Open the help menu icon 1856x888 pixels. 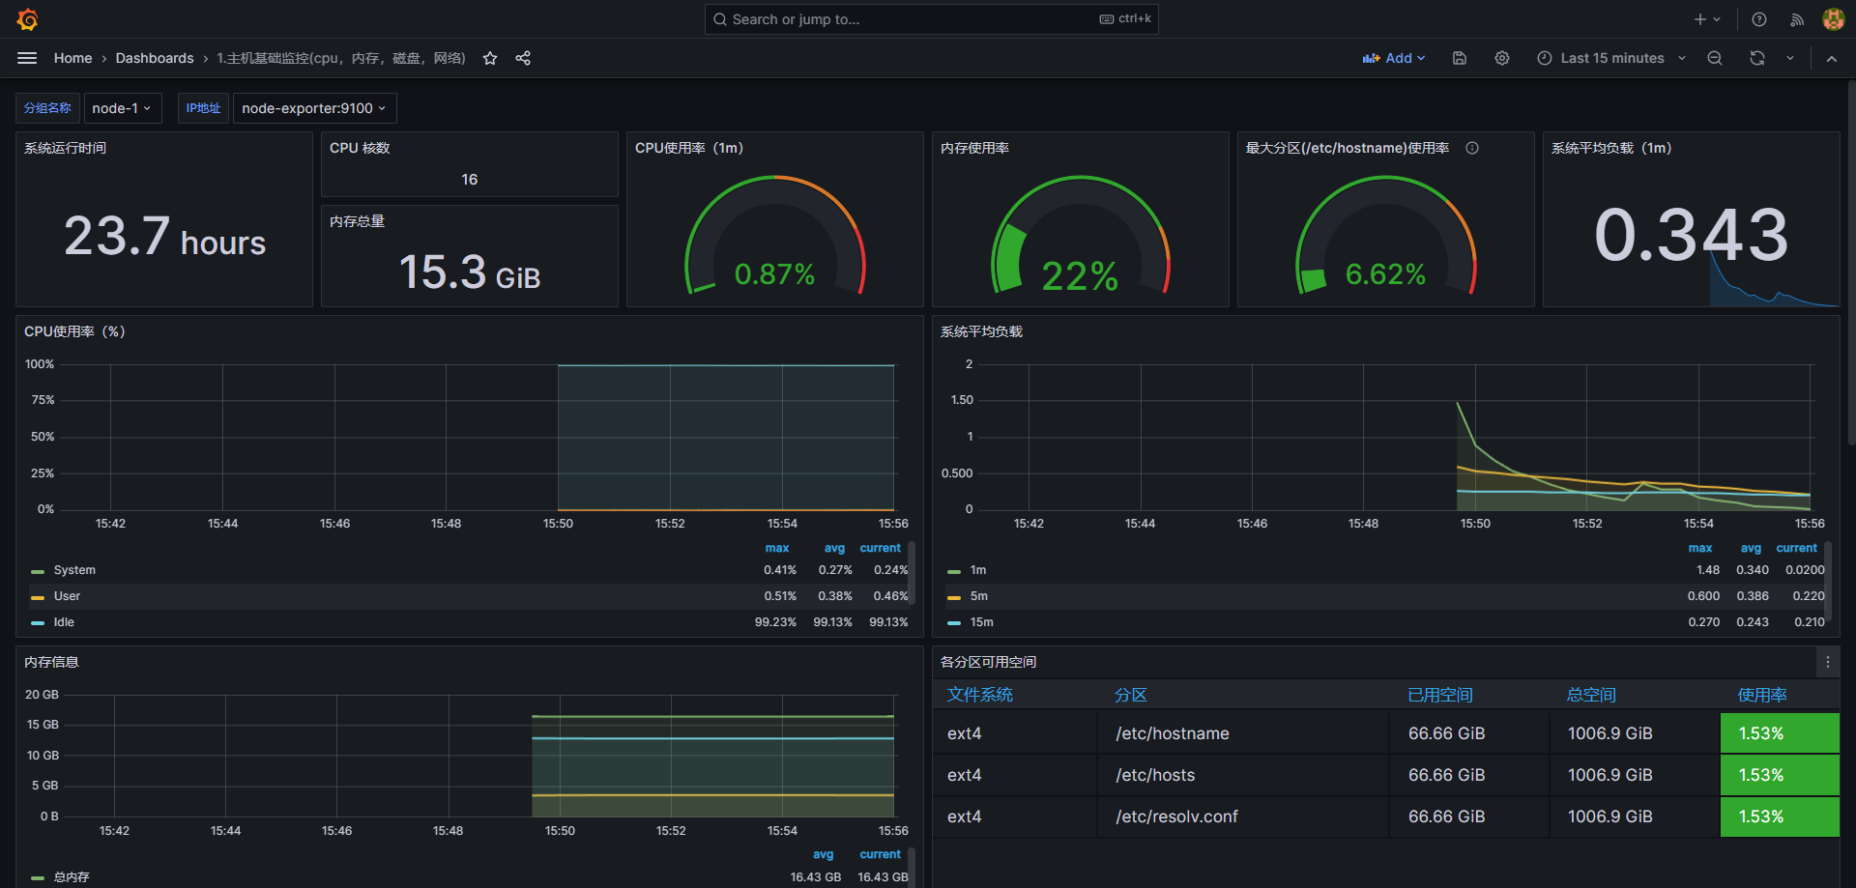click(1759, 19)
